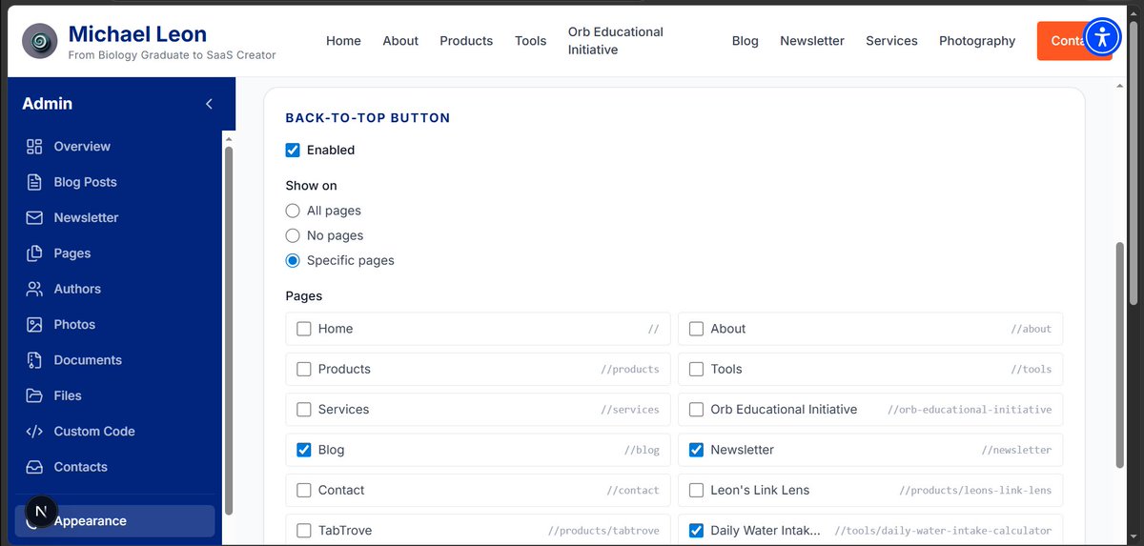This screenshot has width=1144, height=546.
Task: Uncheck the Daily Water Intake checkbox
Action: point(696,531)
